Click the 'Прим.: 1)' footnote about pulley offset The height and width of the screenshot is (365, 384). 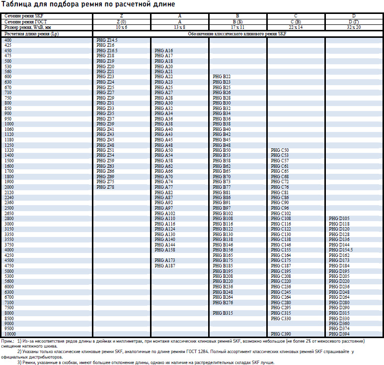tap(183, 344)
